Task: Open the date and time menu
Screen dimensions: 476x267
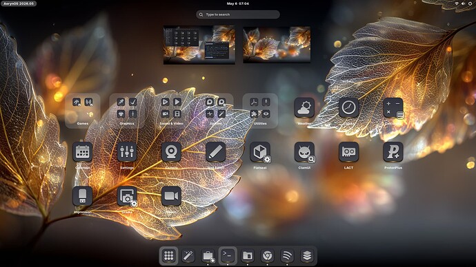Action: 238,3
